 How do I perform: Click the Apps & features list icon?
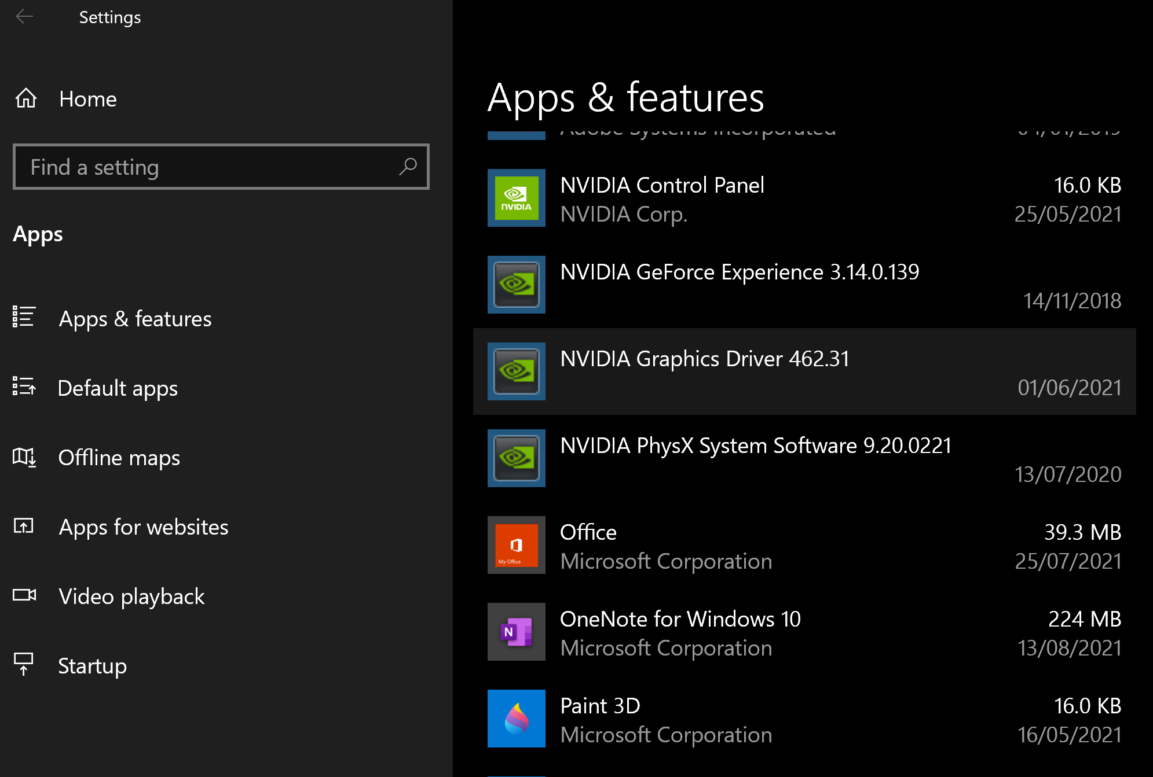[24, 317]
